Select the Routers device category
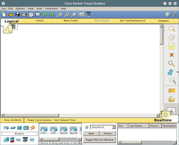This screenshot has height=145, width=179. click(x=6, y=128)
